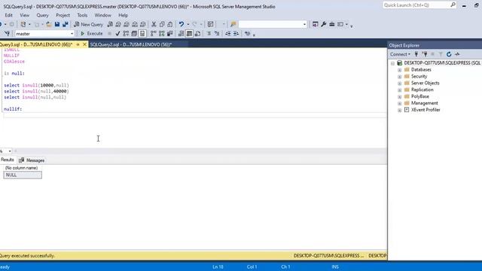Open the Connect dropdown in Object Explorer
Viewport: 482px width, 271px height.
click(x=400, y=54)
